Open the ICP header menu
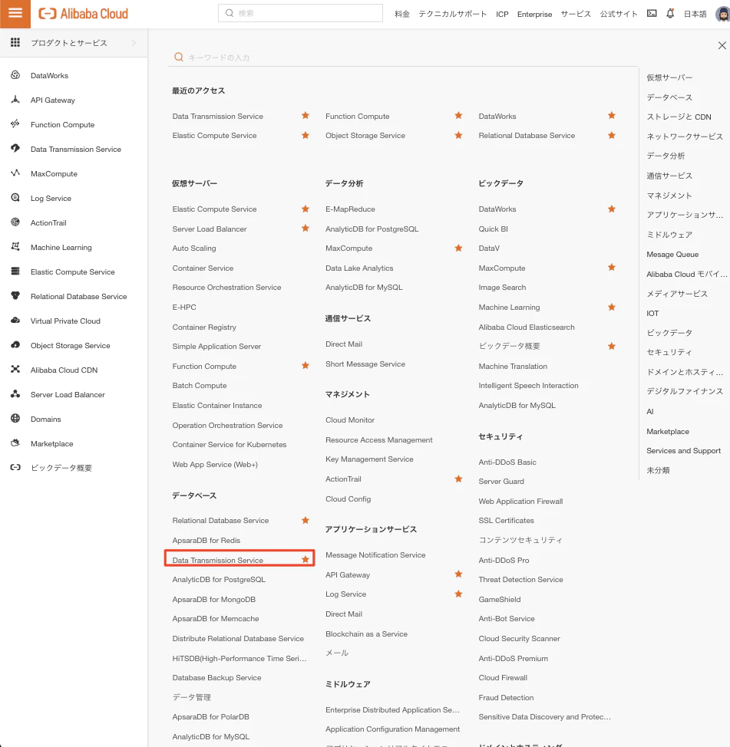Screen dimensions: 730x747 [x=502, y=14]
